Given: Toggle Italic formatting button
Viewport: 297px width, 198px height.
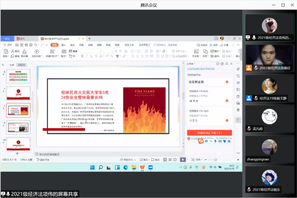Looking at the screenshot, I should coord(87,56).
